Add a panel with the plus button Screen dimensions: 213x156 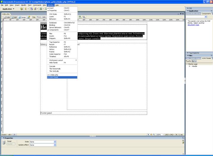(193, 61)
